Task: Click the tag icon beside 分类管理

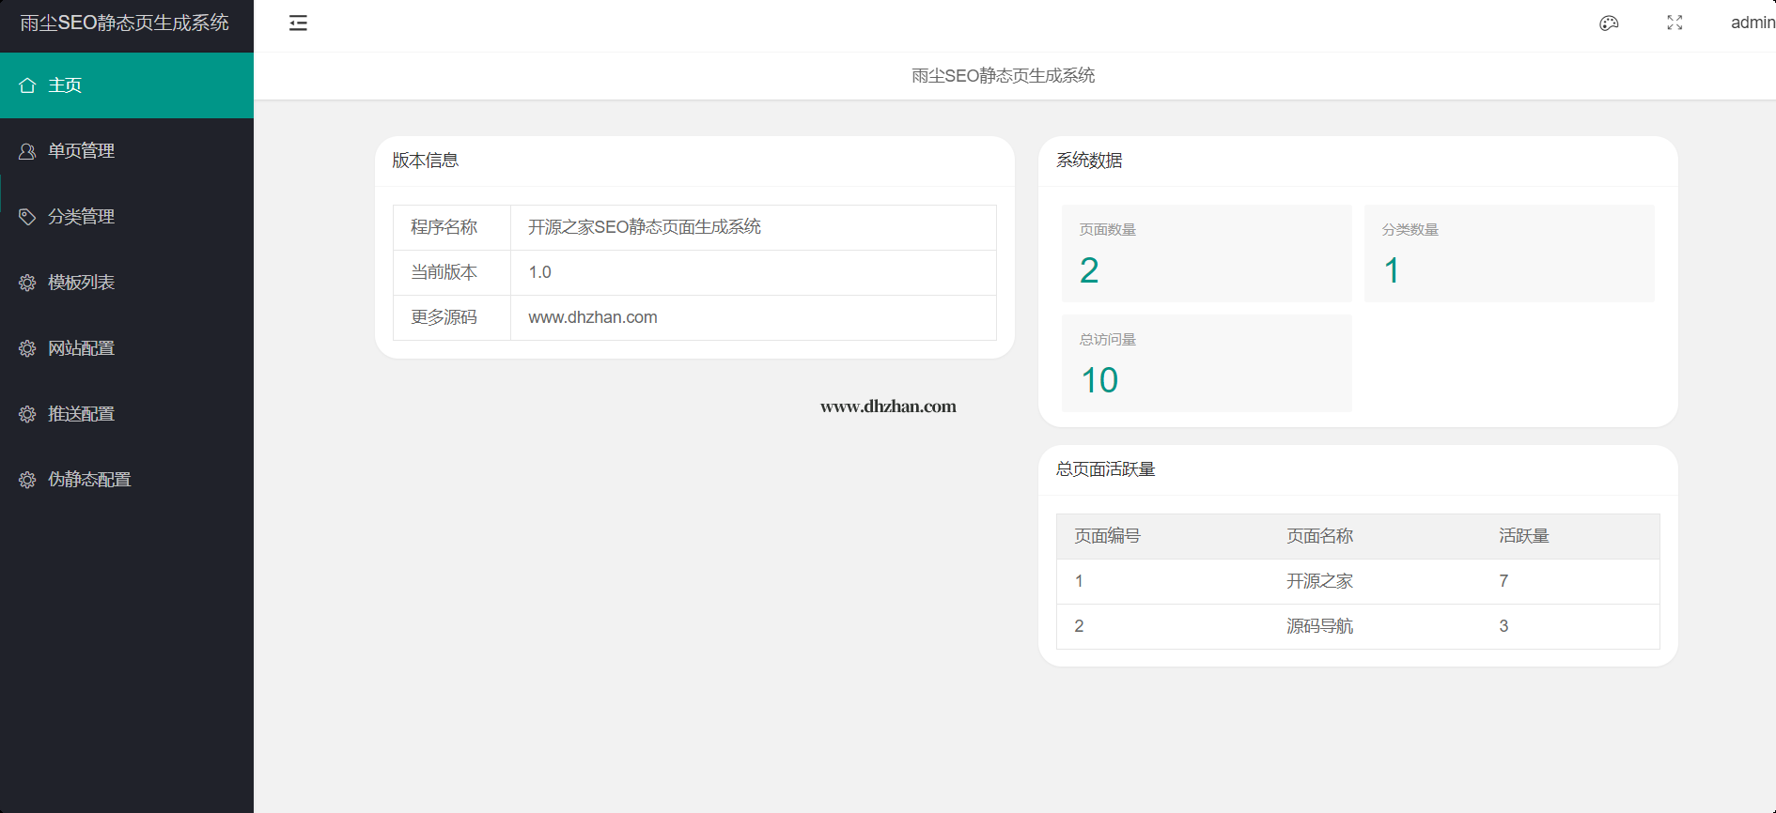Action: [x=27, y=217]
